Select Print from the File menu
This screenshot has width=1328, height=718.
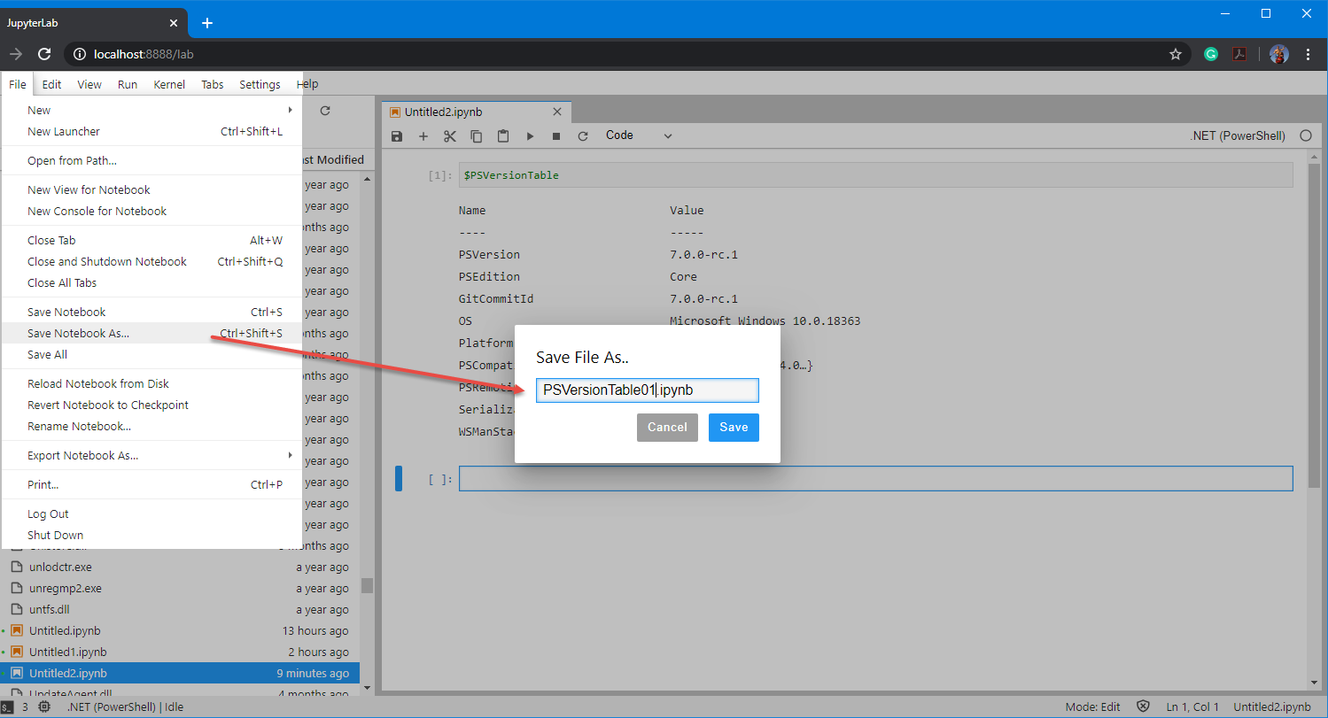(x=152, y=485)
